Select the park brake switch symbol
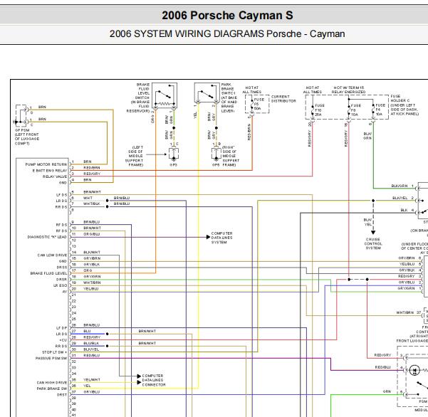 tap(207, 93)
